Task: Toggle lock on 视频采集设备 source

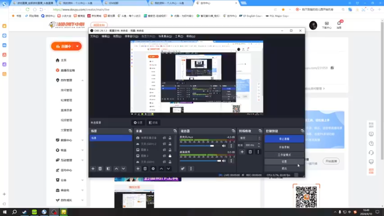Action: point(170,138)
